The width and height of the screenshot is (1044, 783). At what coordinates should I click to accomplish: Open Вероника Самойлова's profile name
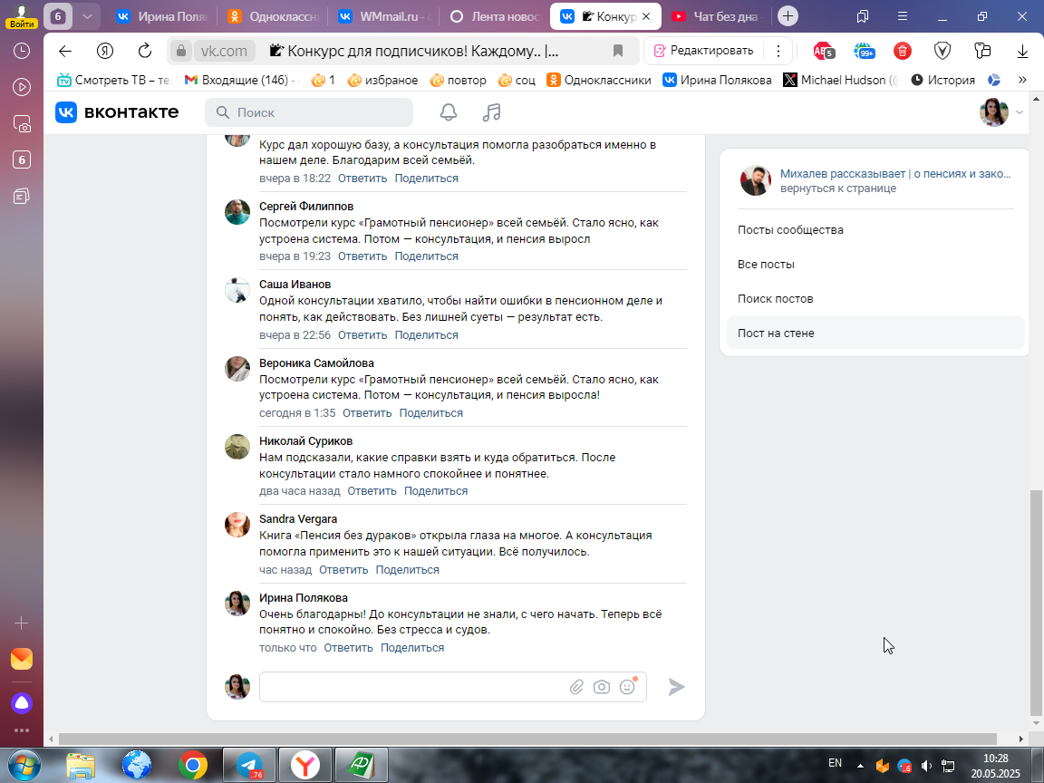point(316,363)
